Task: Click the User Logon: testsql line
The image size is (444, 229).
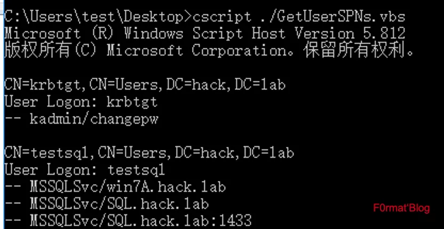Action: pyautogui.click(x=84, y=170)
